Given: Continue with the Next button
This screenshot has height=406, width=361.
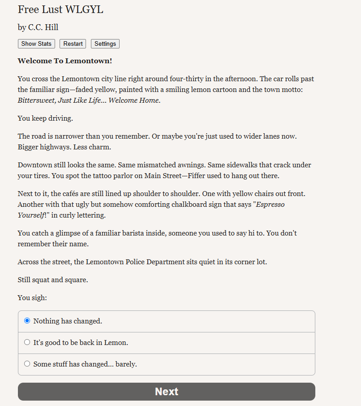Looking at the screenshot, I should click(x=167, y=392).
